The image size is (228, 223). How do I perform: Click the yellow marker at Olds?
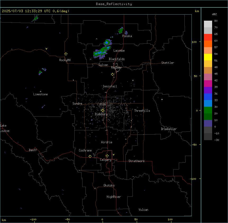tap(103, 110)
